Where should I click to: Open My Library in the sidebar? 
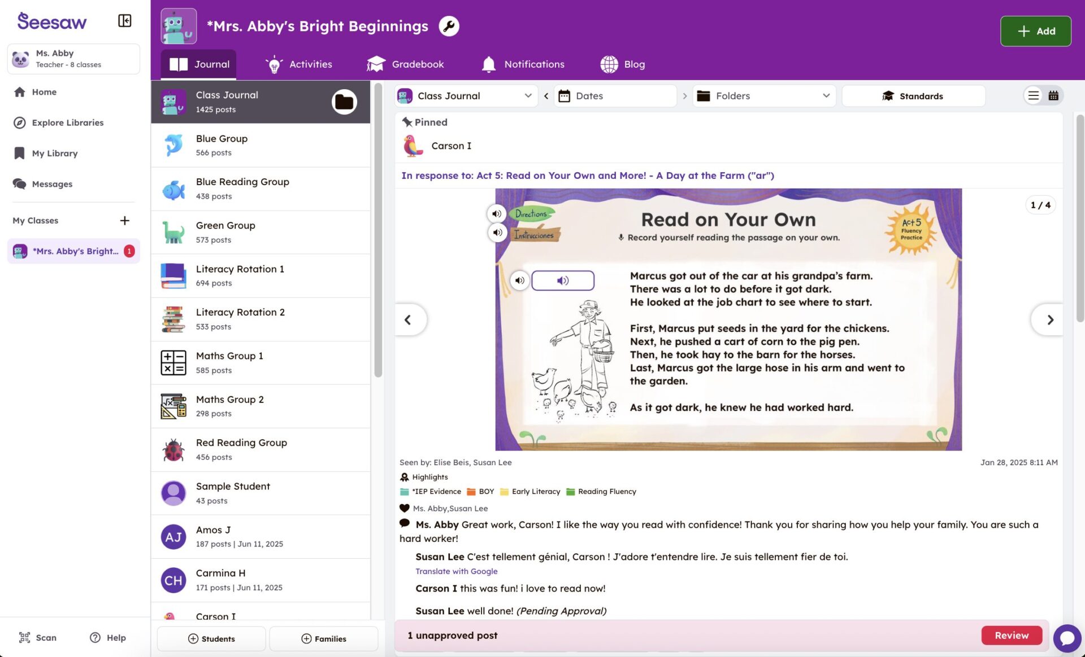coord(55,153)
